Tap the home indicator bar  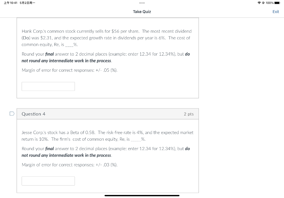(142, 196)
